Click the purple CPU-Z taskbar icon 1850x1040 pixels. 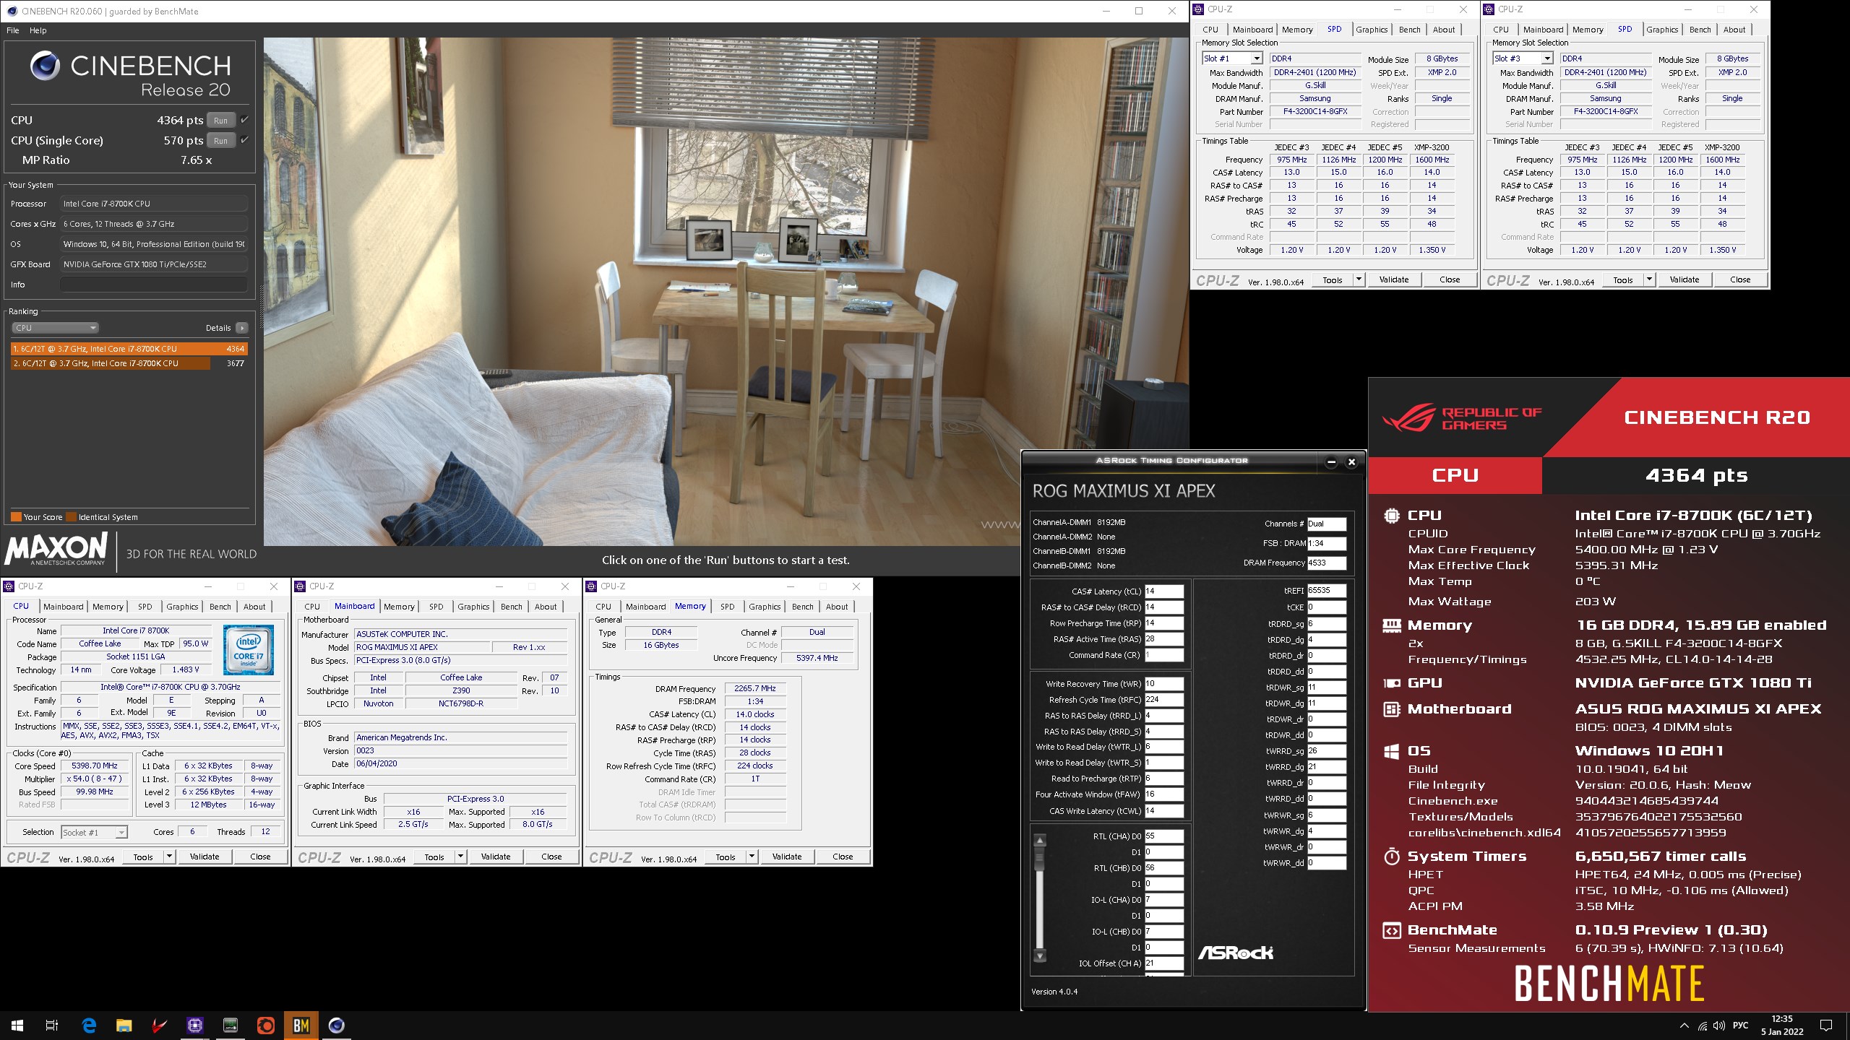pos(194,1026)
